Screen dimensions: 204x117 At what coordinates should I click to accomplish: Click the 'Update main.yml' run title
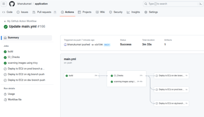23,27
